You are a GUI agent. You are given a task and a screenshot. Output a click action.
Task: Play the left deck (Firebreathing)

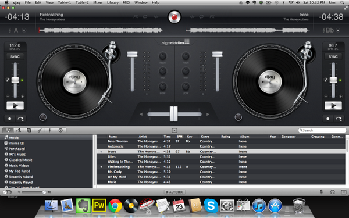[x=15, y=106]
